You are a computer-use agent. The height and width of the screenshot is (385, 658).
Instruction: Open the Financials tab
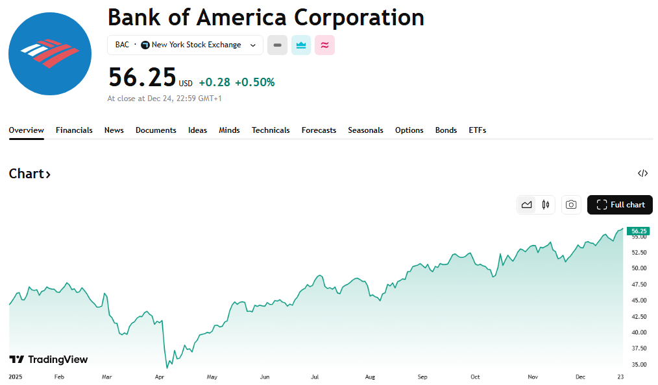pos(74,130)
